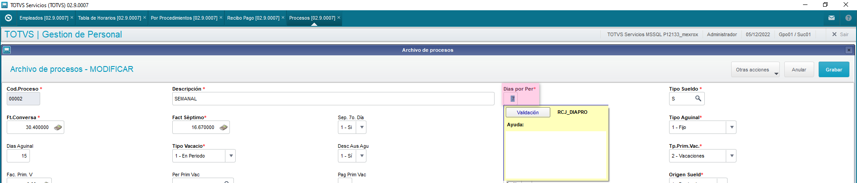This screenshot has width=857, height=183.
Task: Close the Por Procedimientos tab
Action: 221,17
